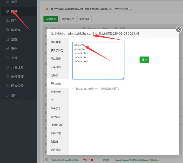Open the 首页 home icon in sidebar

7,2
